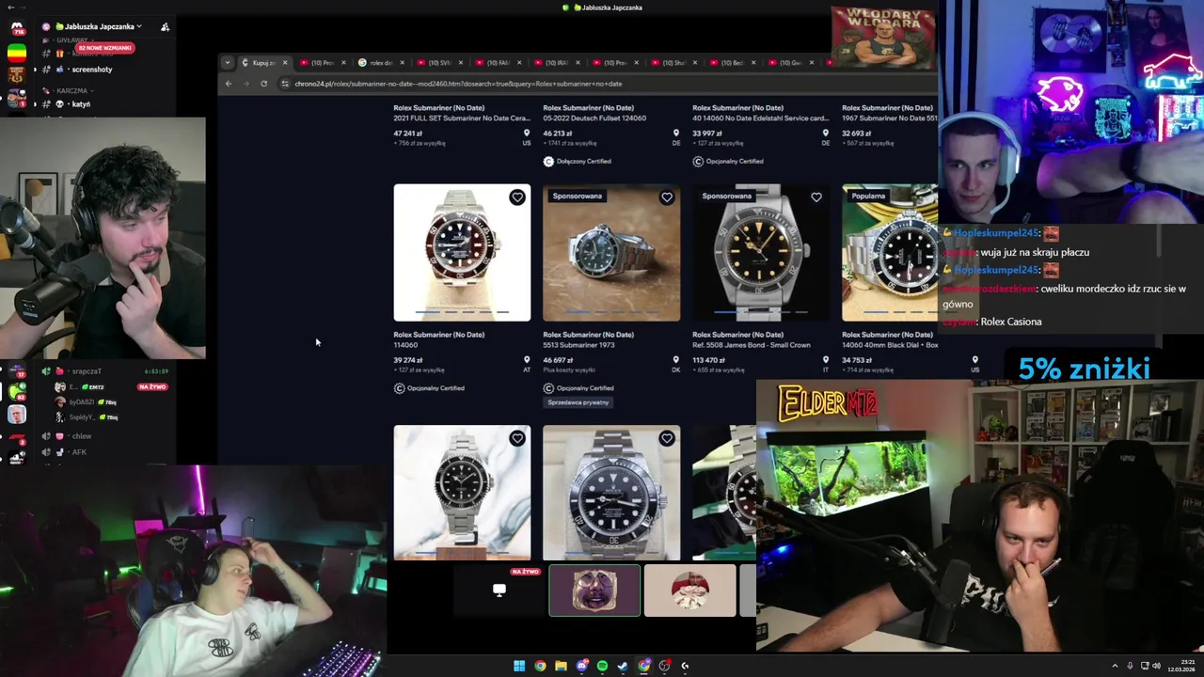Join the AFK voice channel

pos(79,452)
